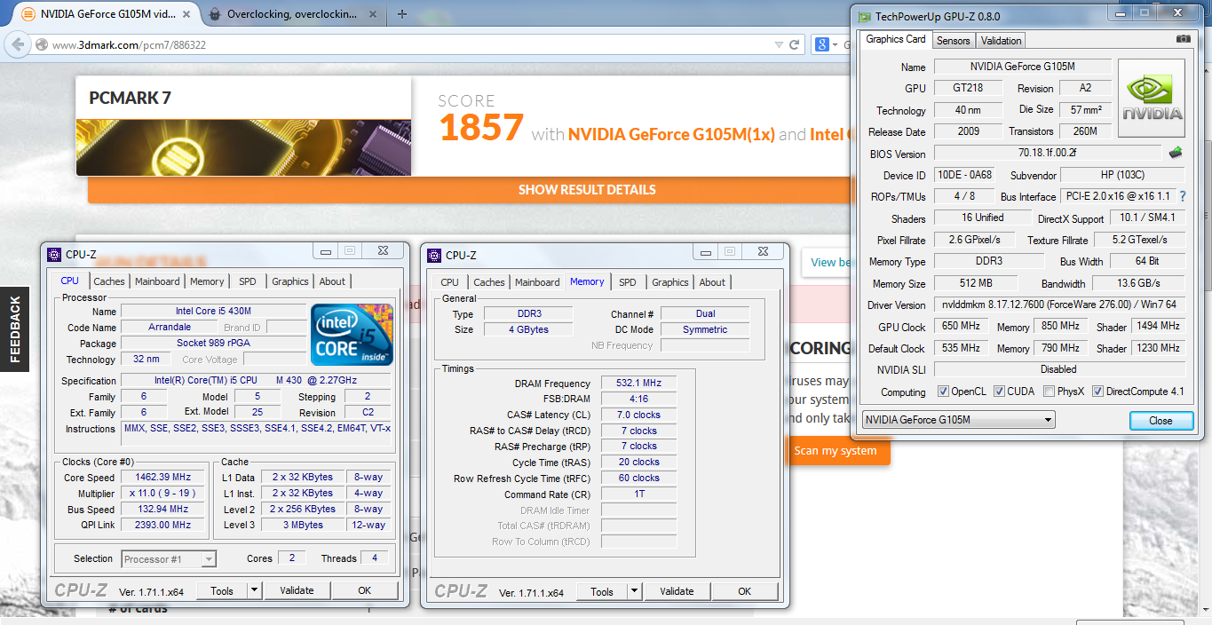Click the GPU-Z screenshot camera icon
This screenshot has width=1212, height=625.
click(1183, 39)
